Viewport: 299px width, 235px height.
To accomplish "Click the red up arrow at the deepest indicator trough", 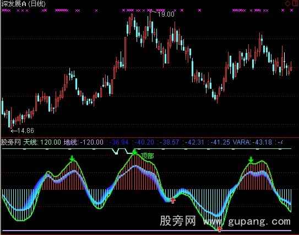I will [x=220, y=228].
